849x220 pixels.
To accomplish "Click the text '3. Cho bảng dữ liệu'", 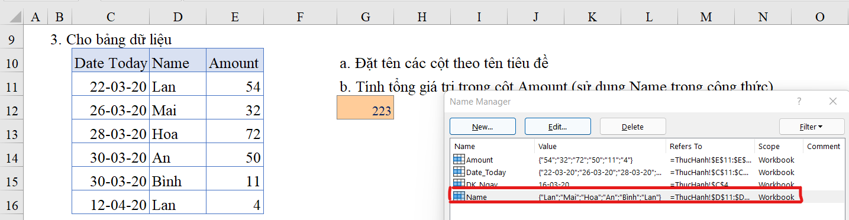I will point(111,40).
